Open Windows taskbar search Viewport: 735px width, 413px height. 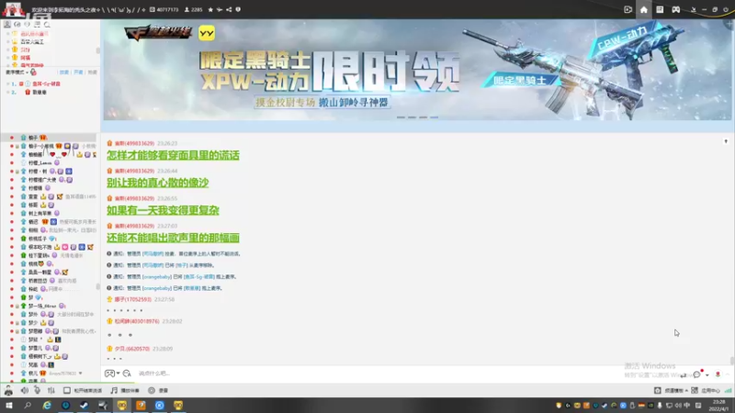pyautogui.click(x=28, y=405)
